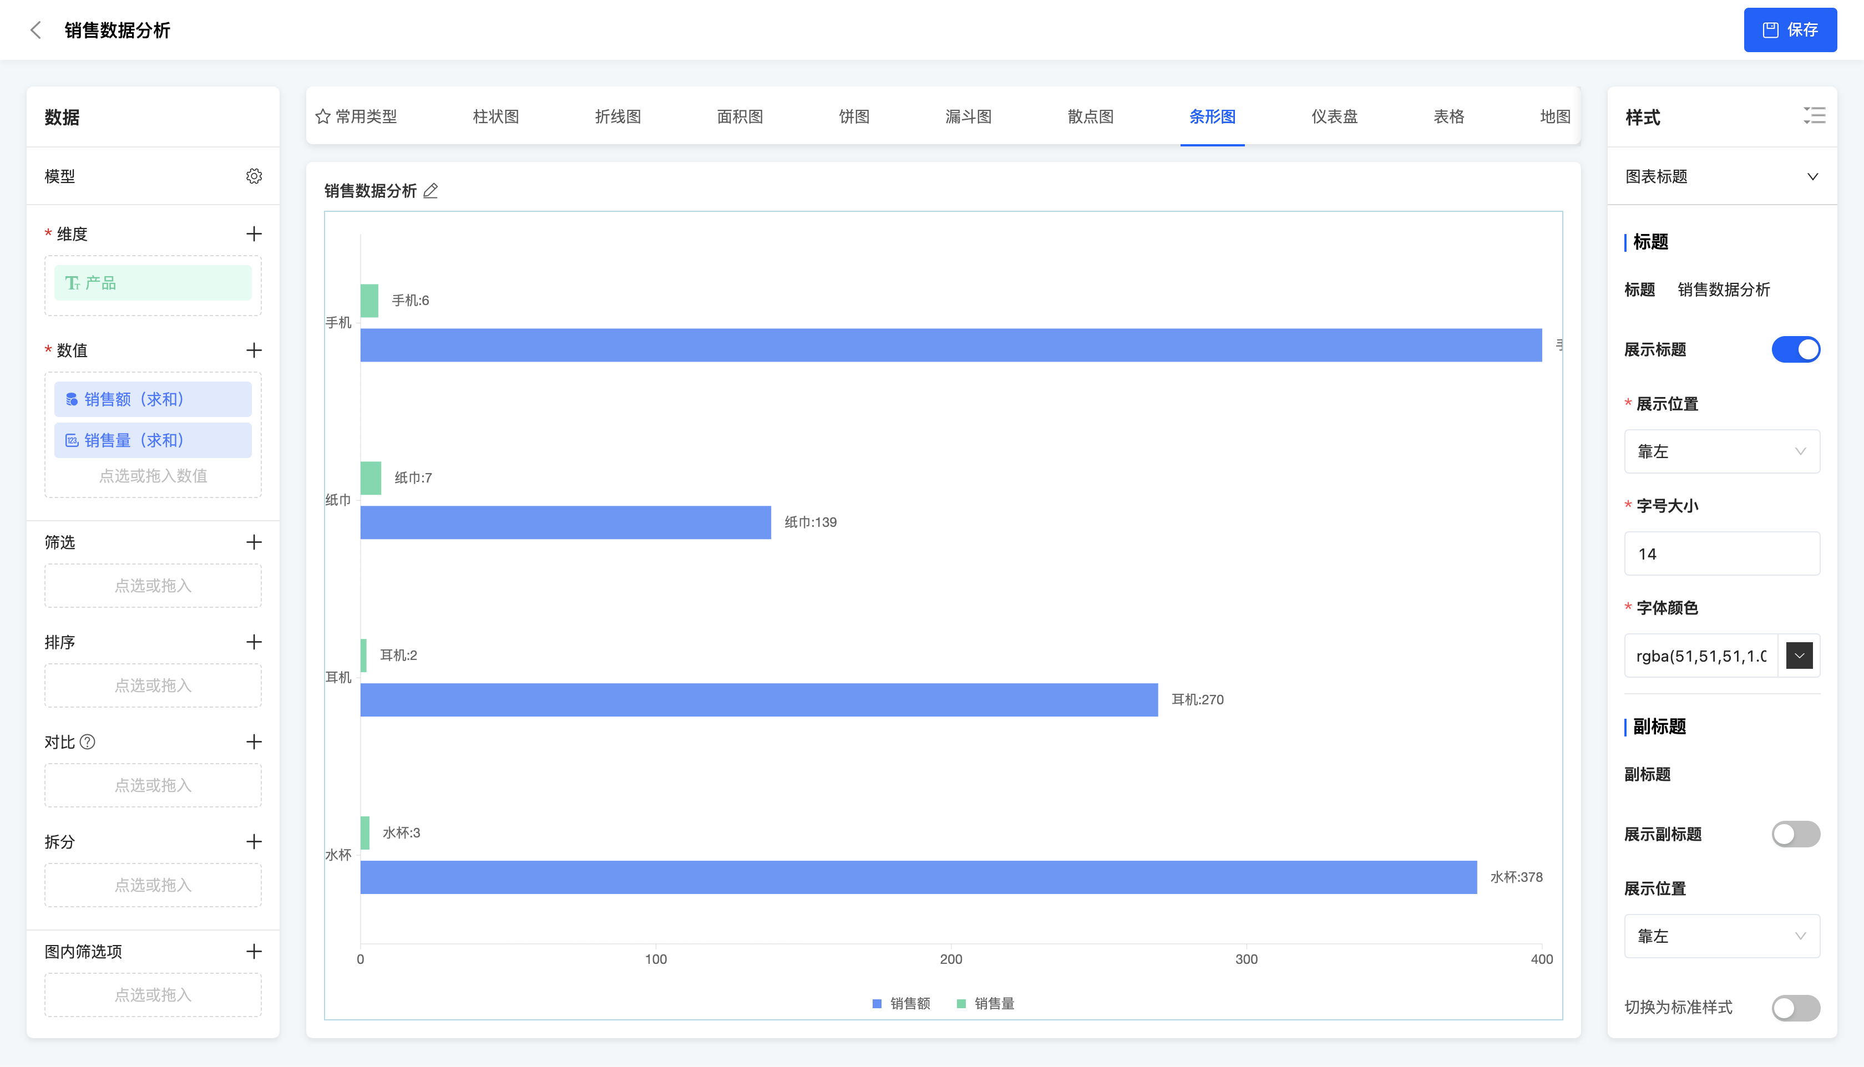Viewport: 1864px width, 1067px height.
Task: Enable 展示副标题 switch
Action: pos(1795,834)
